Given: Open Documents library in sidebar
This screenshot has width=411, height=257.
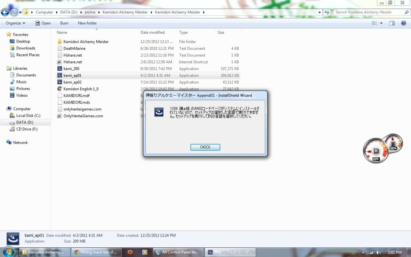Looking at the screenshot, I should click(x=26, y=75).
